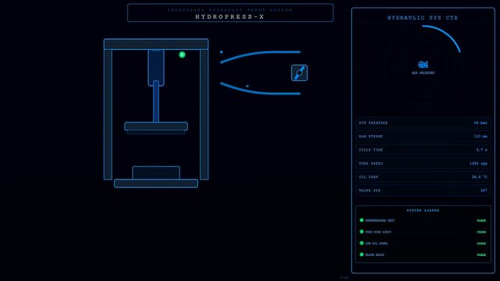Select the hydraulic cylinder on the press
The image size is (500, 281).
point(156,68)
